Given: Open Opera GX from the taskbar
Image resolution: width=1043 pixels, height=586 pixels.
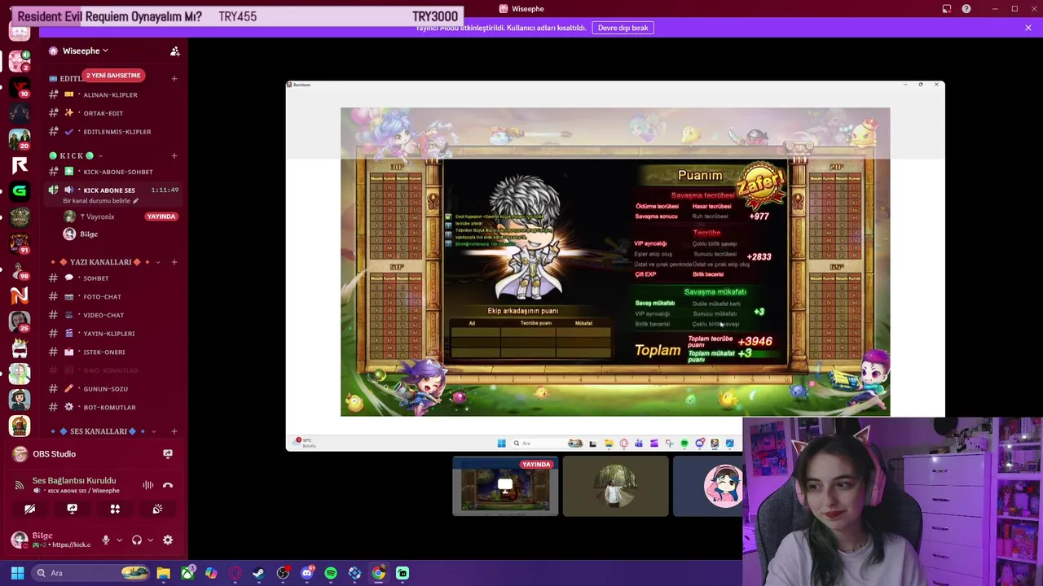Looking at the screenshot, I should pos(235,573).
